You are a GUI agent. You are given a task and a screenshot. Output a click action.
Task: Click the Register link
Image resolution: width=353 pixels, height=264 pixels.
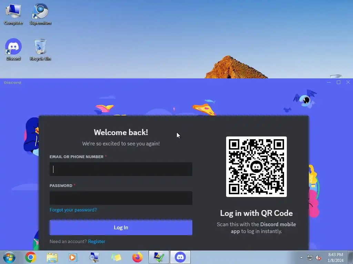tap(97, 241)
